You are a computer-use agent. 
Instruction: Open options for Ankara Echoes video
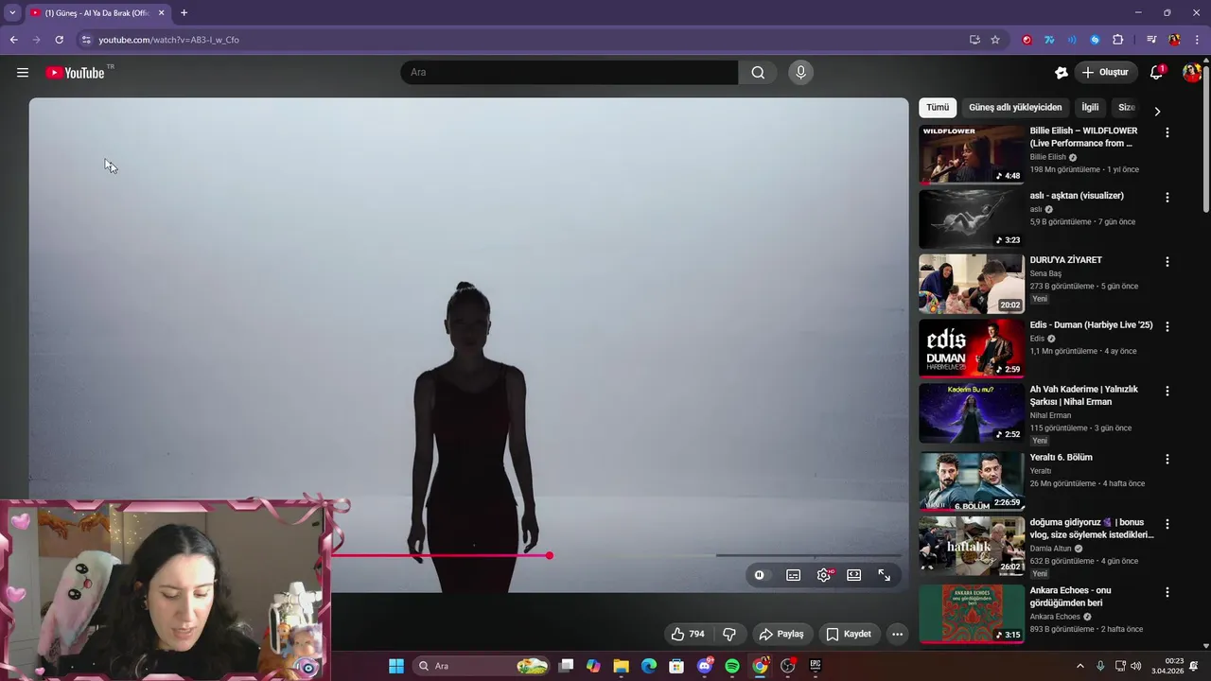tap(1167, 592)
